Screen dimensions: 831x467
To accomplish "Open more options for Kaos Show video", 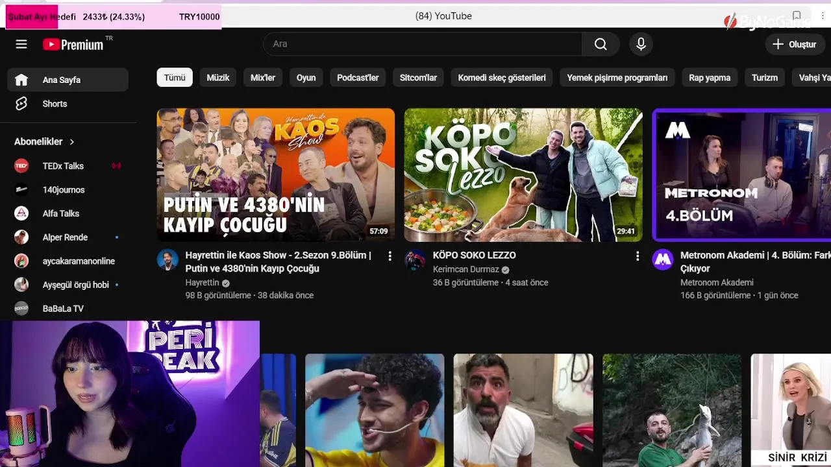I will 390,256.
